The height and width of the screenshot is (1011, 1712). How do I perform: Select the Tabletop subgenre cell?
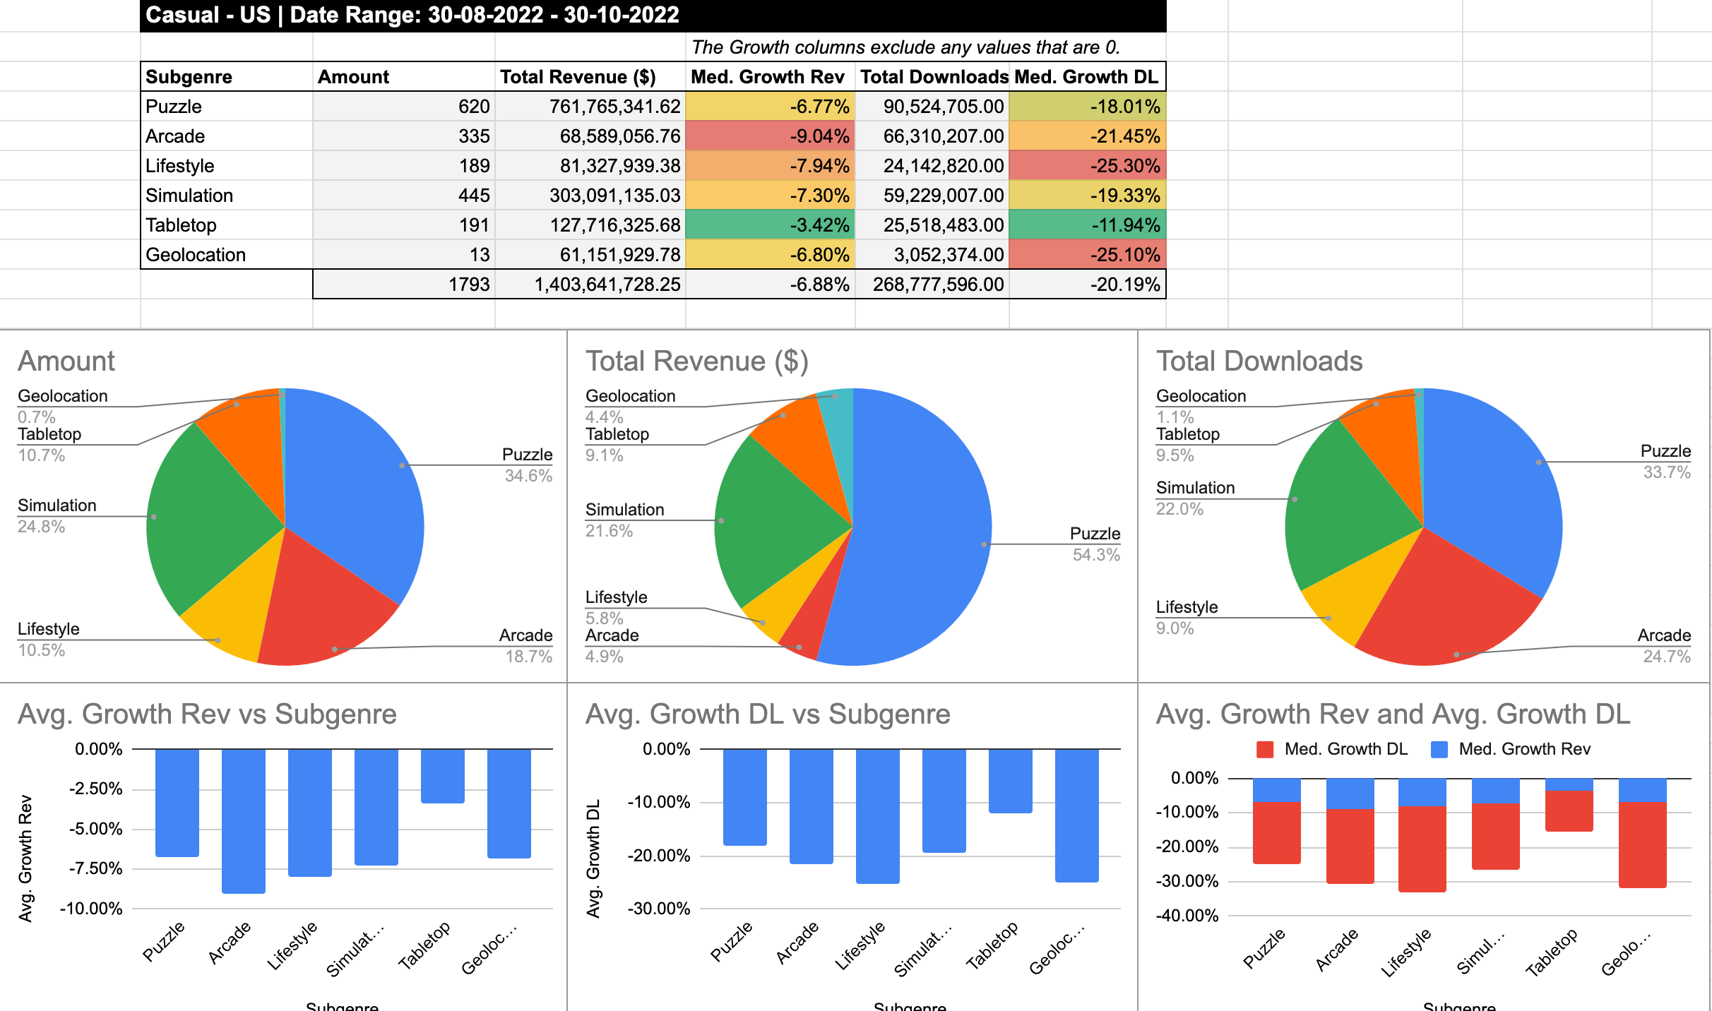coord(227,225)
